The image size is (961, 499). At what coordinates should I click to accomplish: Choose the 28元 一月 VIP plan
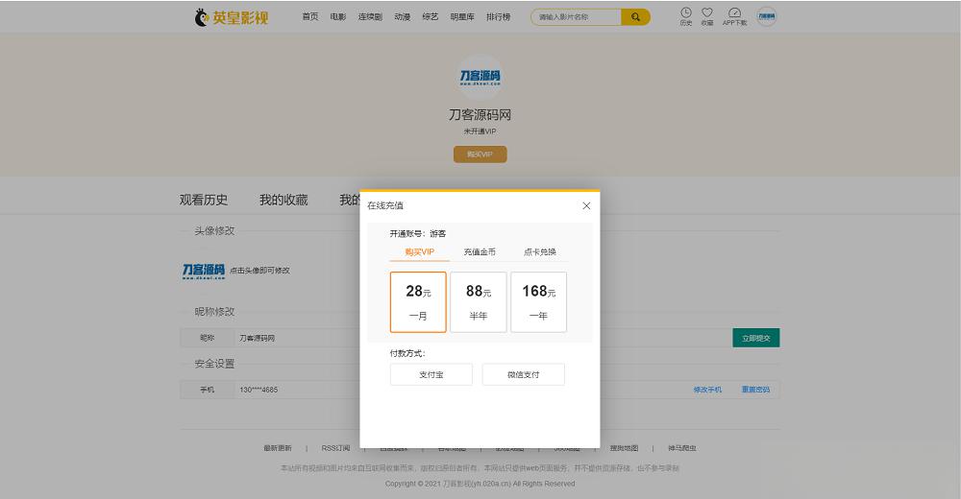(418, 302)
